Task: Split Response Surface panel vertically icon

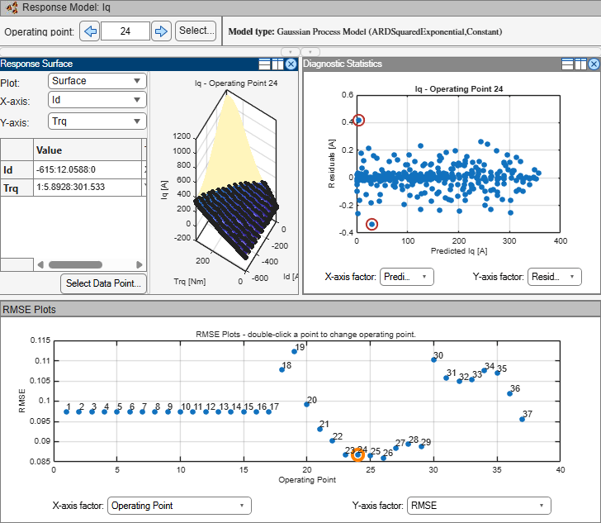Action: tap(277, 64)
